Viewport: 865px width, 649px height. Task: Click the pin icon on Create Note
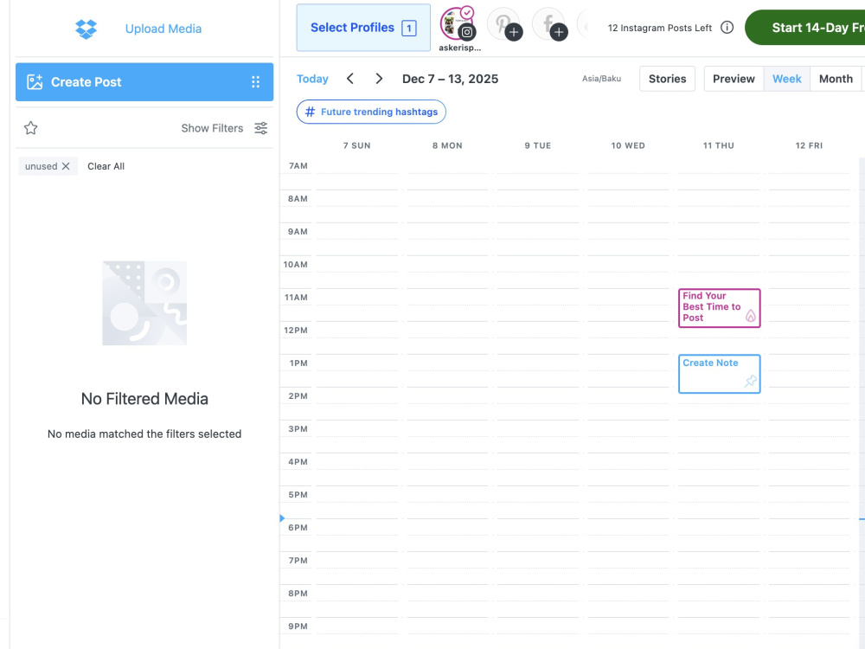pos(751,381)
